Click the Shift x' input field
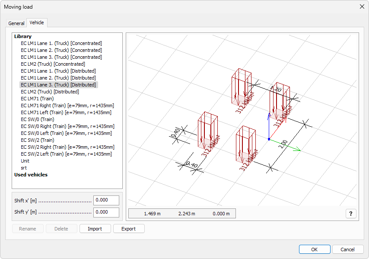The image size is (369, 259). [x=106, y=200]
